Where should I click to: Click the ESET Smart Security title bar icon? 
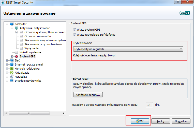click(3, 3)
